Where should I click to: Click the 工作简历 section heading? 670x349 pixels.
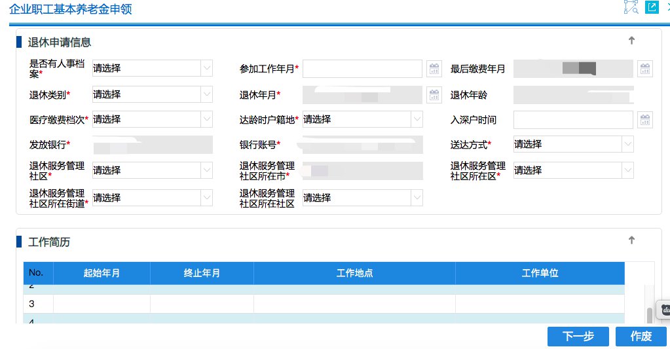pyautogui.click(x=48, y=242)
